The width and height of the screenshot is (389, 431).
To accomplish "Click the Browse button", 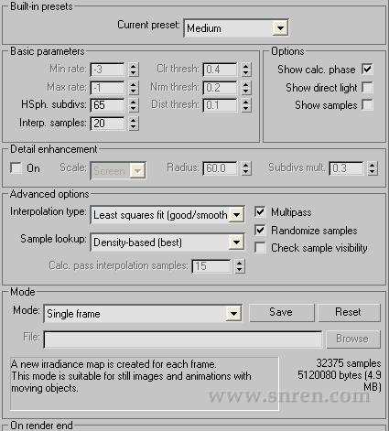I will pos(353,339).
